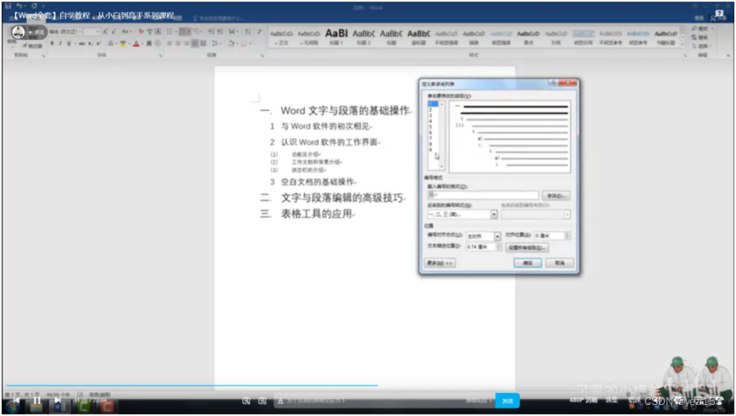The width and height of the screenshot is (736, 416).
Task: Click the number format input field in dialog
Action: (x=483, y=195)
